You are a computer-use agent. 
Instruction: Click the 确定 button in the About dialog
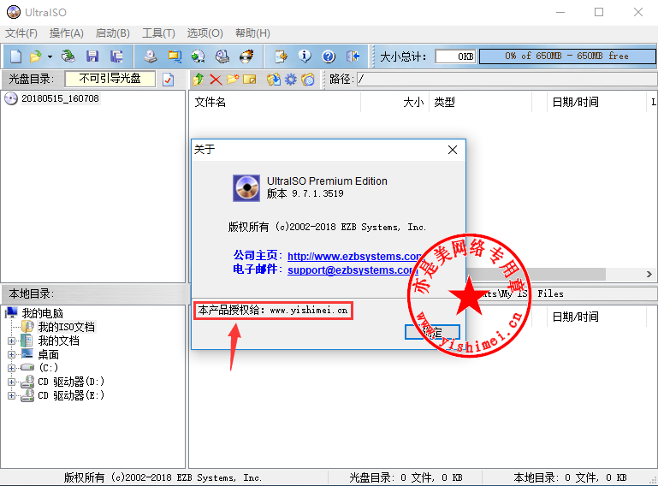click(432, 332)
